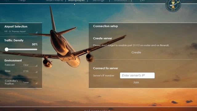This screenshot has height=111, width=197.
Task: Click the Forecast label
Action: click(x=10, y=65)
